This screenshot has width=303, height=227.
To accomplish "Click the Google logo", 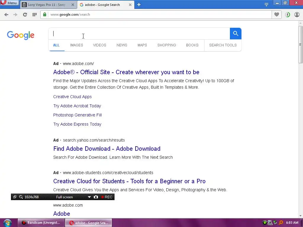I will pos(21,35).
